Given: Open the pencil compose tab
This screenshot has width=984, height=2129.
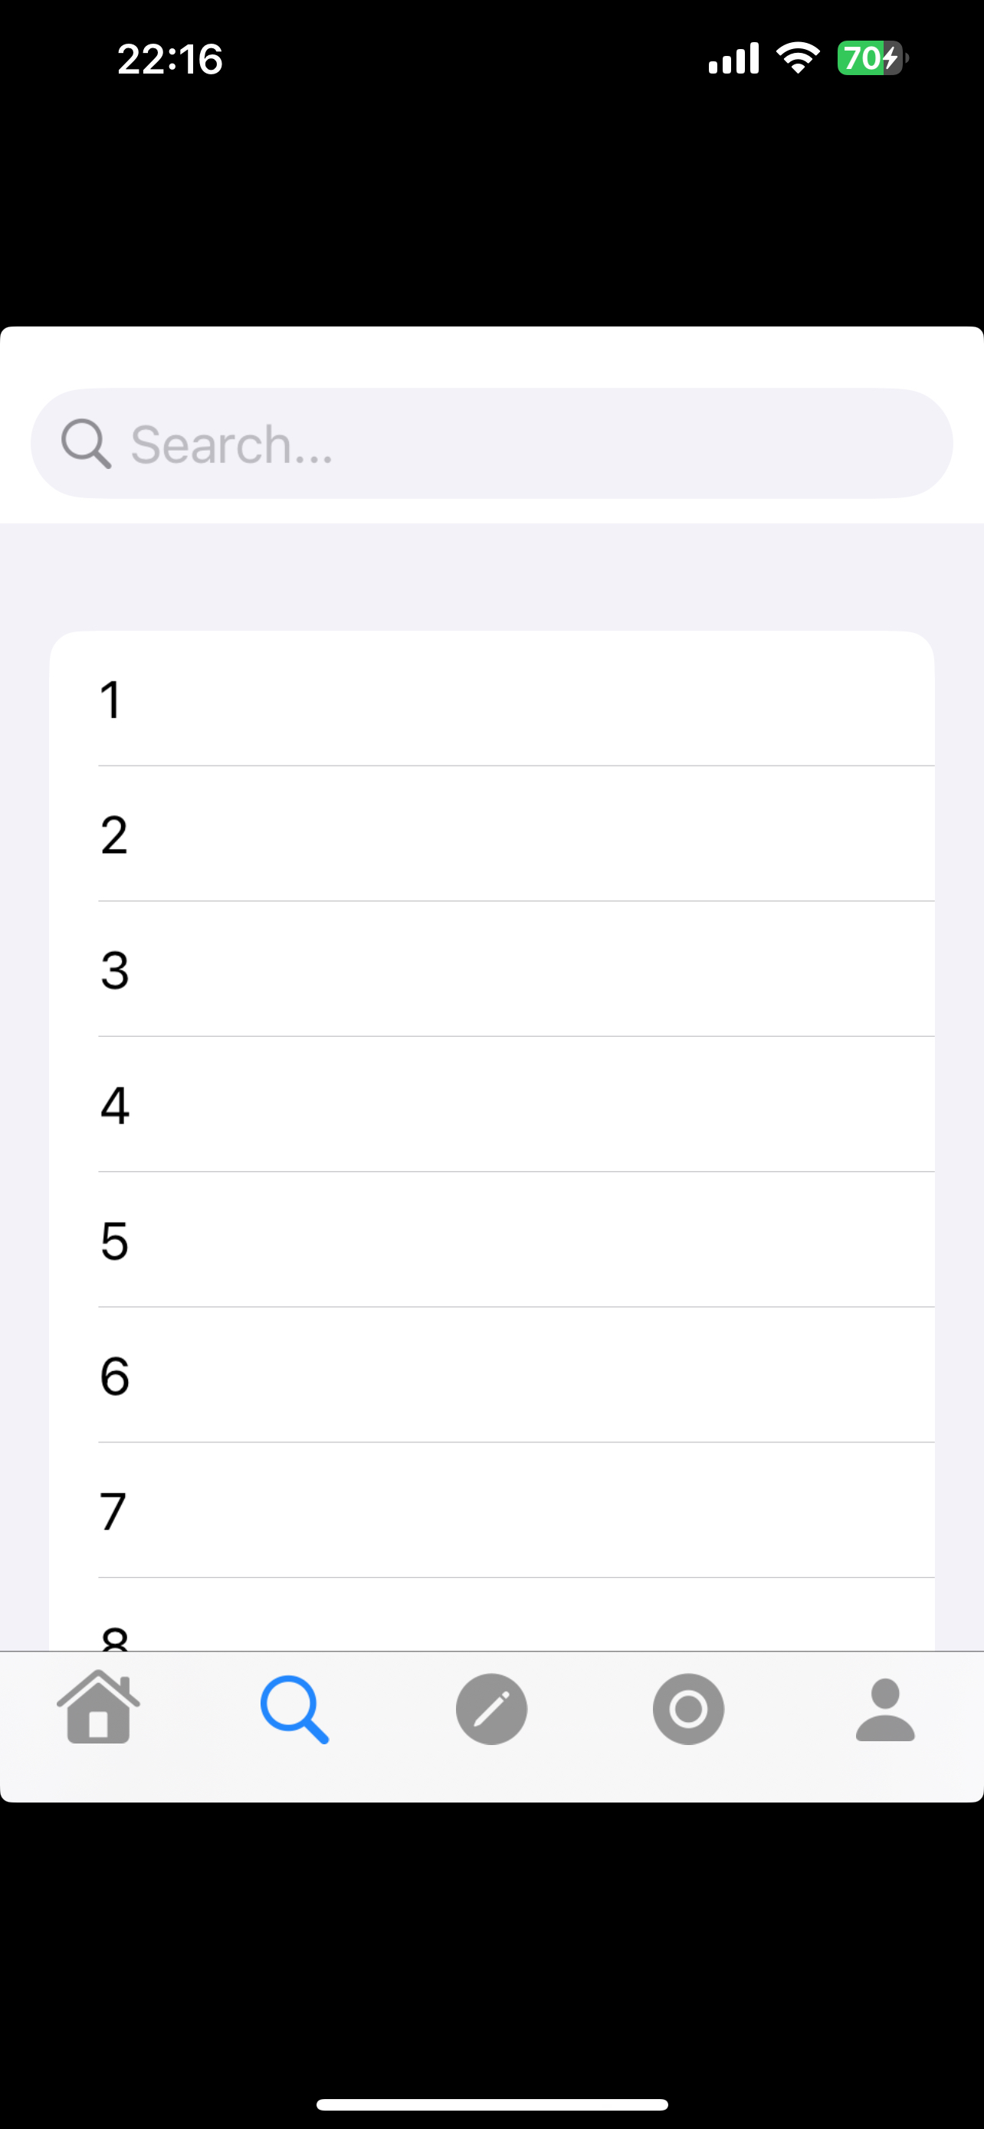Looking at the screenshot, I should coord(491,1709).
